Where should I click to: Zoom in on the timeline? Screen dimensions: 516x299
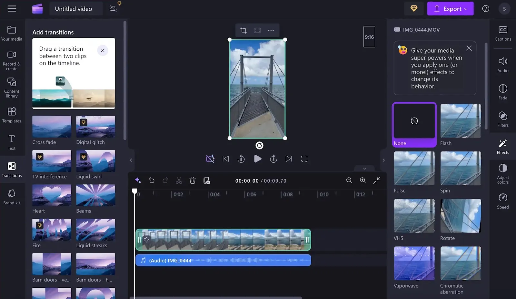(363, 180)
